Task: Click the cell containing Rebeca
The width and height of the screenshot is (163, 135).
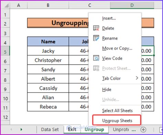Action: coord(48,107)
